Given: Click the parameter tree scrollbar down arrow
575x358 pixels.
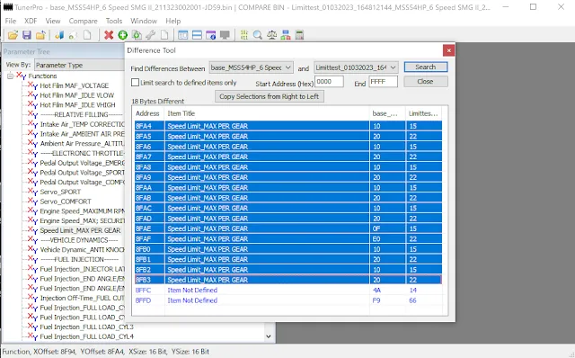Looking at the screenshot, I should pyautogui.click(x=269, y=336).
